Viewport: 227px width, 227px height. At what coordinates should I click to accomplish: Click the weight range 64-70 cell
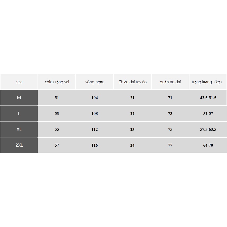tap(208, 145)
